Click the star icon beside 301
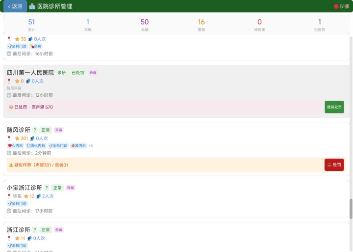The height and width of the screenshot is (252, 353). pyautogui.click(x=17, y=139)
